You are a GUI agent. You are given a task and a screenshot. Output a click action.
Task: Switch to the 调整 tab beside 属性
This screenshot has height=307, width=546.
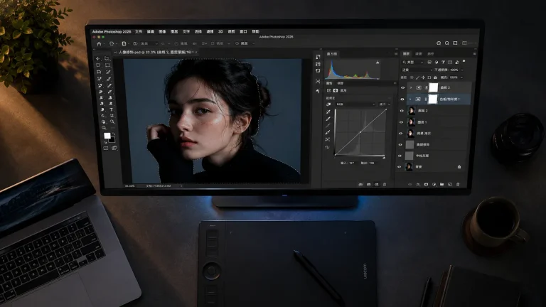[341, 83]
